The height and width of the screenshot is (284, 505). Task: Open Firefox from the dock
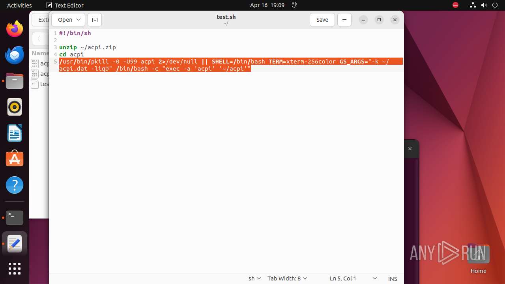pyautogui.click(x=15, y=29)
